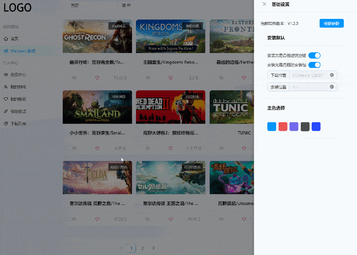Open the Ghost Recon cover thumbnail
This screenshot has width=357, height=255.
click(x=97, y=36)
